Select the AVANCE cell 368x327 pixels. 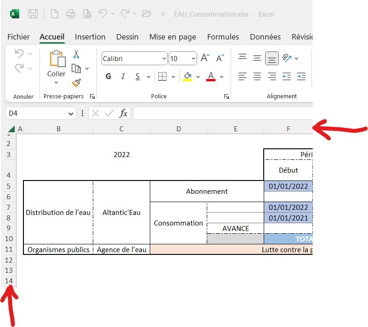(235, 228)
